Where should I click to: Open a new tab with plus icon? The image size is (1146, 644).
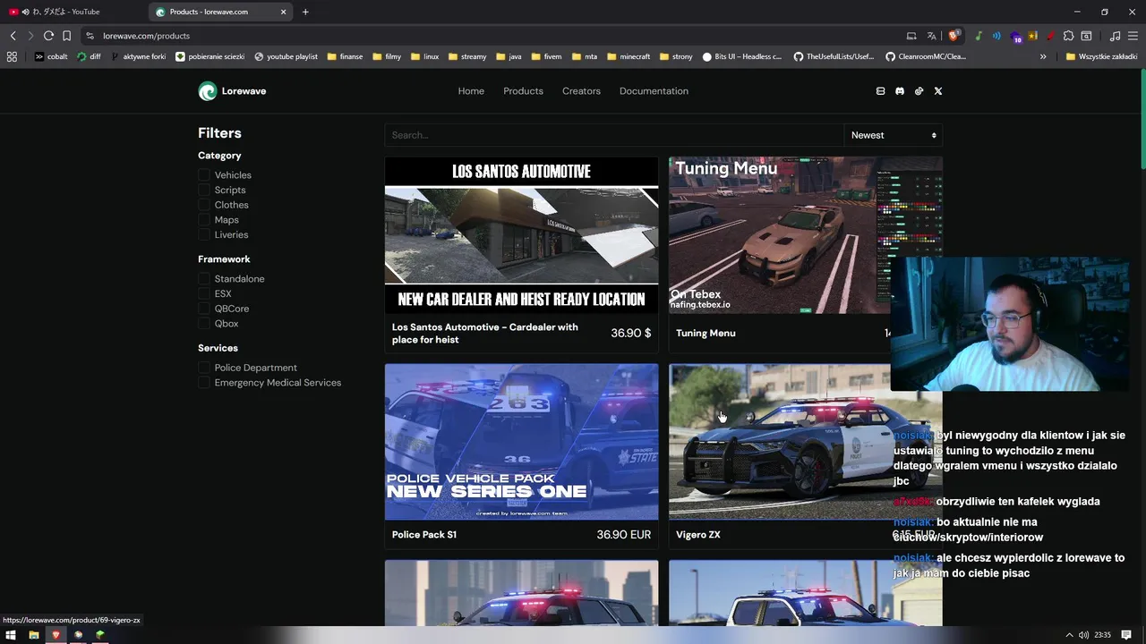point(305,12)
